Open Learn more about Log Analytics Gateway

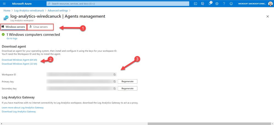[x=23, y=108]
